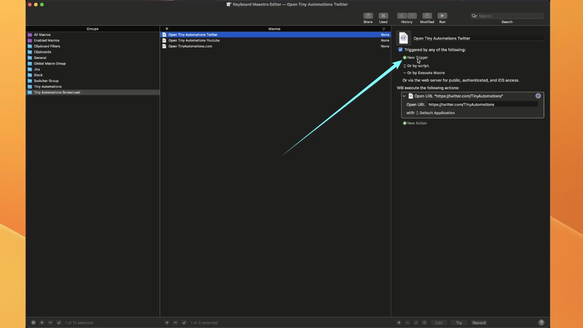Click the search magnifier icon
Viewport: 583px width, 328px height.
(474, 16)
